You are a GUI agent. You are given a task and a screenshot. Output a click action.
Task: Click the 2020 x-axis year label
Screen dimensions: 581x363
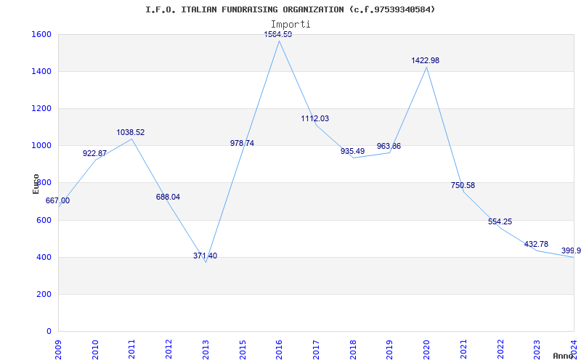pyautogui.click(x=426, y=349)
